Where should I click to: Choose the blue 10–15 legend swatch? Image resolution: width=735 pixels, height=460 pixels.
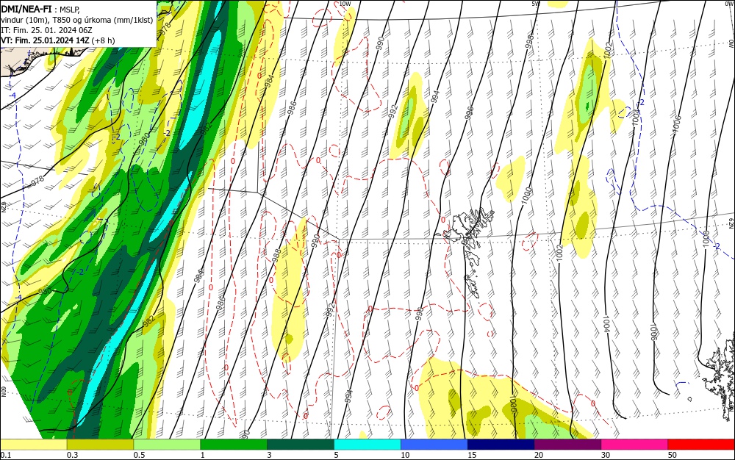434,445
